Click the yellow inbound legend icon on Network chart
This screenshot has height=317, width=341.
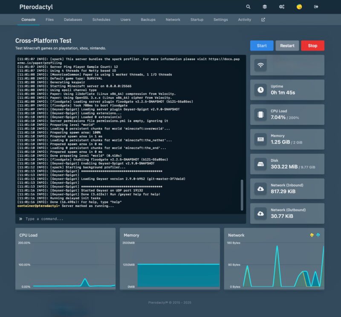click(312, 235)
